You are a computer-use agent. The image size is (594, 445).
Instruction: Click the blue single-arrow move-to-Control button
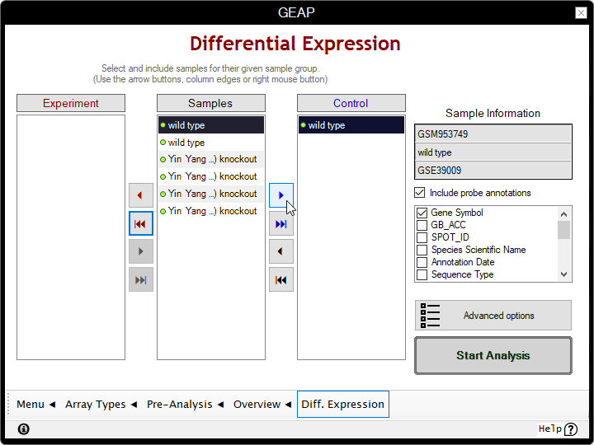[x=280, y=195]
